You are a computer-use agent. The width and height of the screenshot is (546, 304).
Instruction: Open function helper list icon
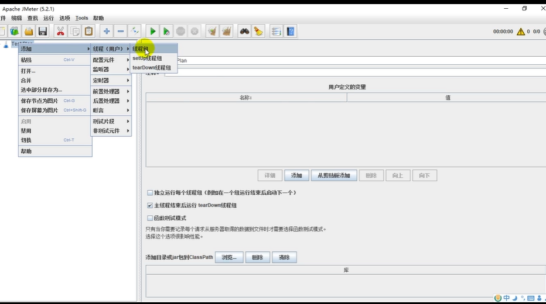click(x=276, y=31)
